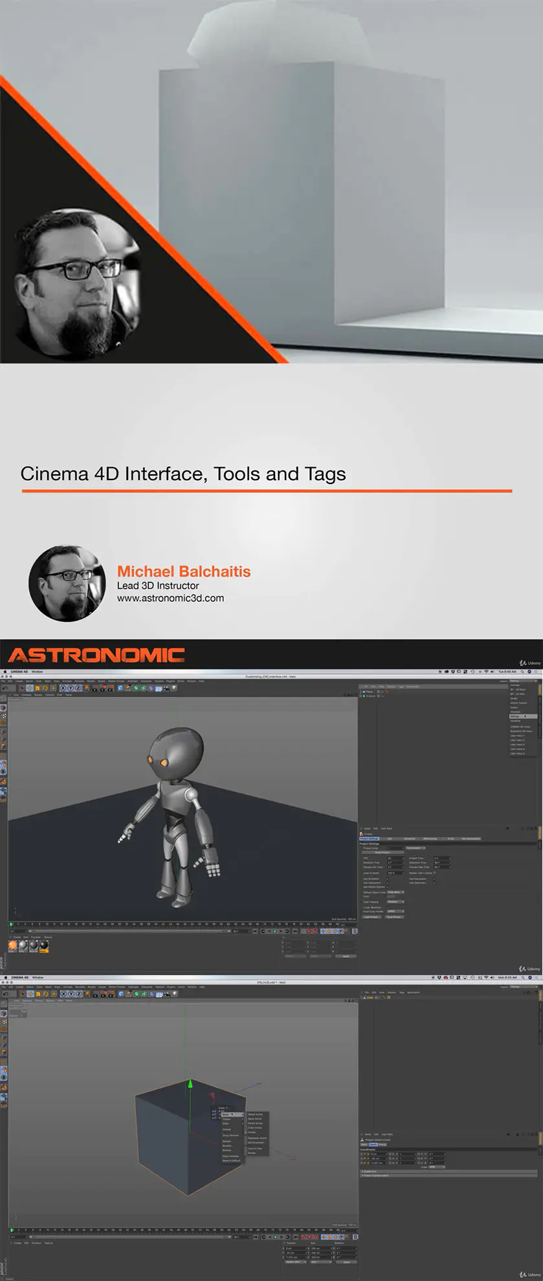Screen dimensions: 543x1281
Task: Click the red Record button in robot scene
Action: (308, 931)
